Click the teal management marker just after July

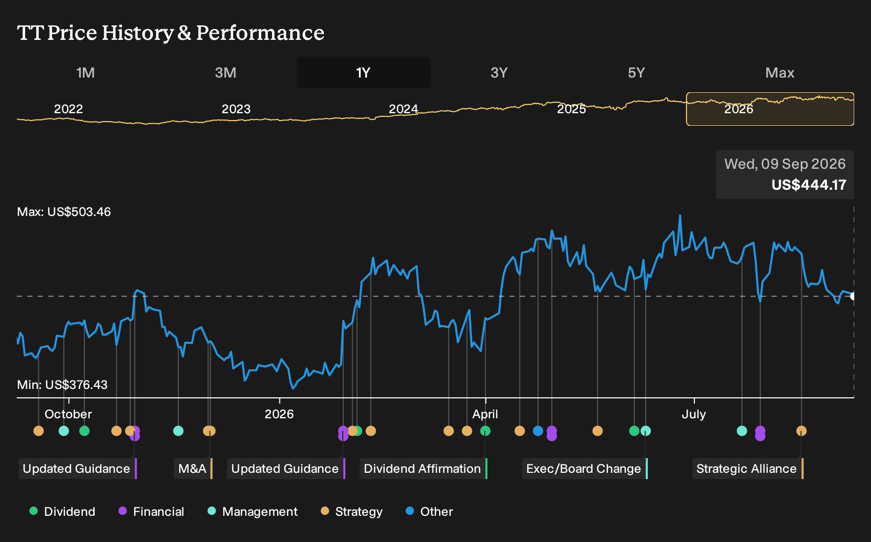(x=742, y=431)
